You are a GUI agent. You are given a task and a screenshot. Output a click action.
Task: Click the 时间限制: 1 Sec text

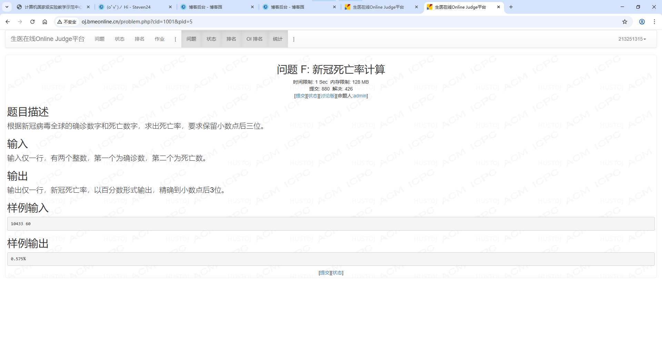(x=310, y=82)
